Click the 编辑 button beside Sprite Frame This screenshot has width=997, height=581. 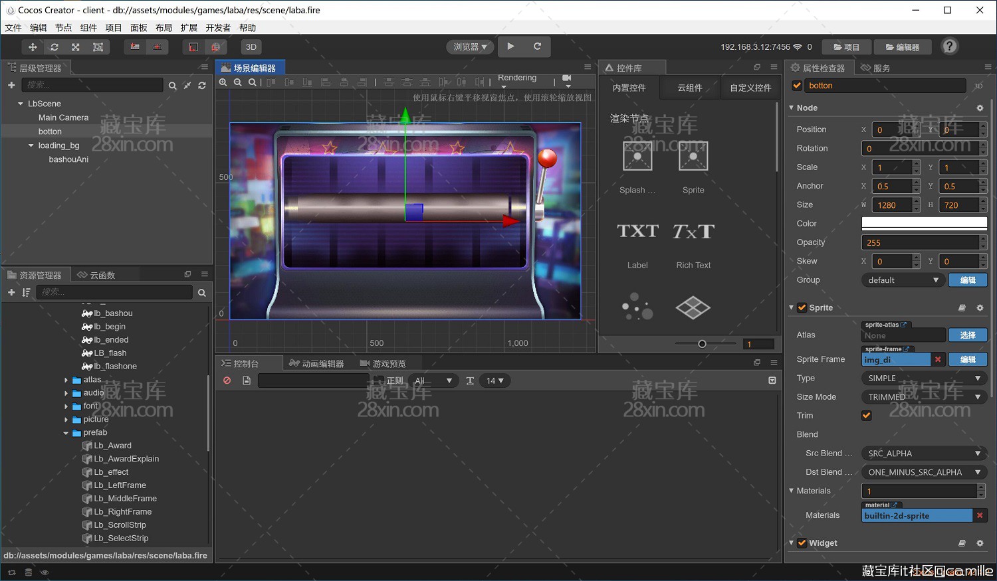(x=968, y=359)
